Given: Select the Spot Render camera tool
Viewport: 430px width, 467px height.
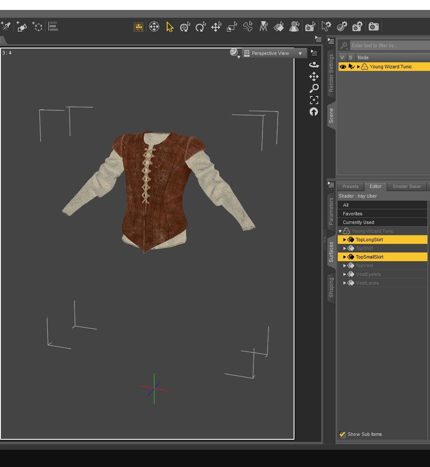Looking at the screenshot, I should tap(310, 27).
